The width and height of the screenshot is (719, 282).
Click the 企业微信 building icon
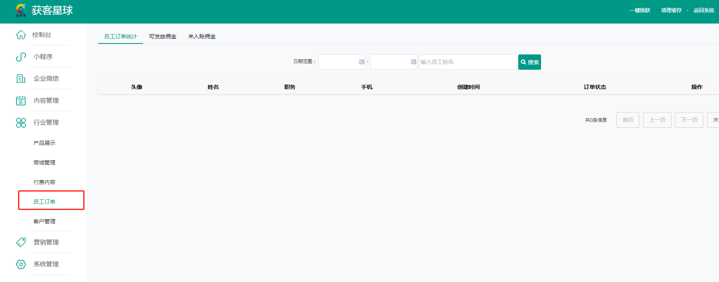[21, 79]
